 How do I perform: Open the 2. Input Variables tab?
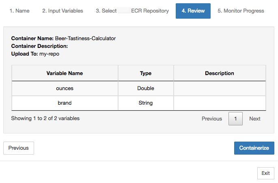62,11
